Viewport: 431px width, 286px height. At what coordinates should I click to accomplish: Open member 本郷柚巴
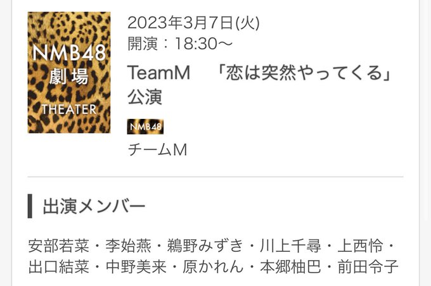[x=290, y=266]
